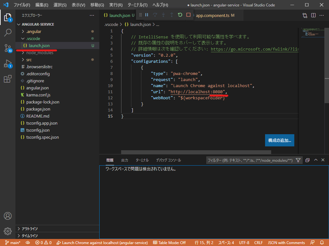Toggle Table Mode: Off in status bar

click(x=169, y=243)
